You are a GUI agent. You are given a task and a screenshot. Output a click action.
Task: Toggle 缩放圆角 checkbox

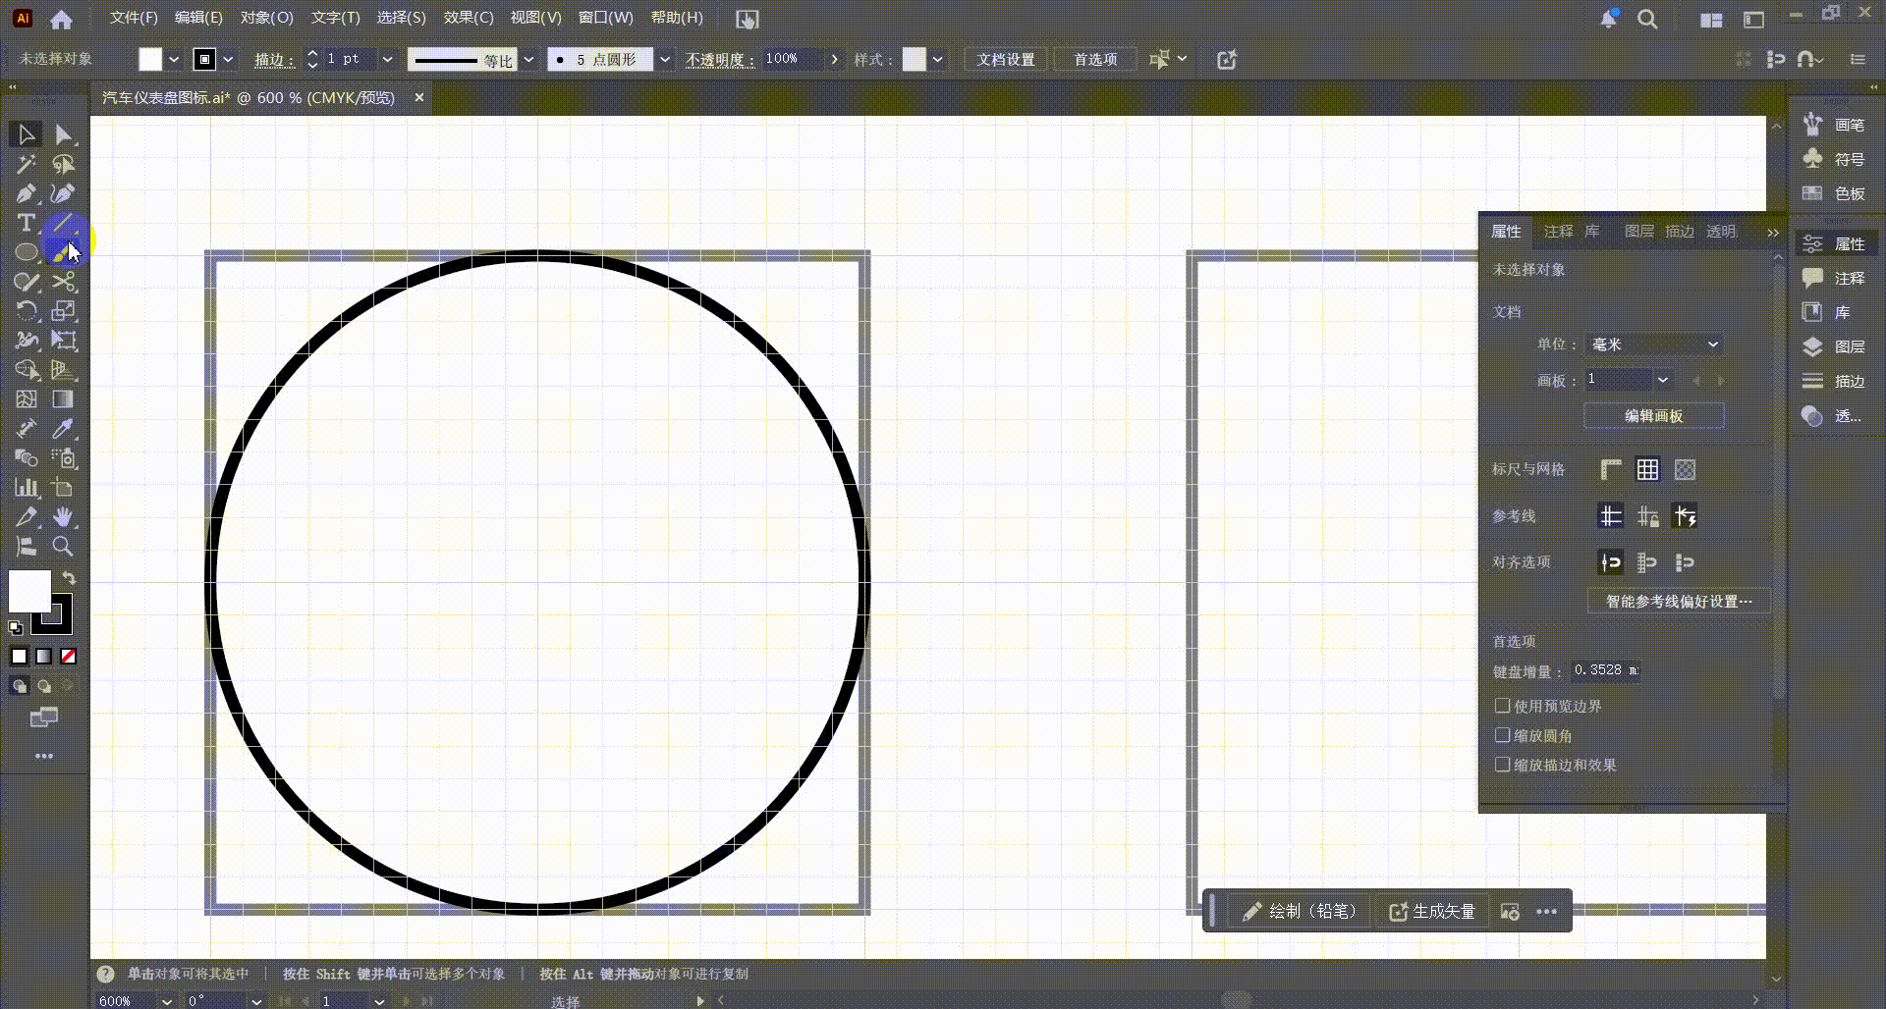tap(1502, 735)
